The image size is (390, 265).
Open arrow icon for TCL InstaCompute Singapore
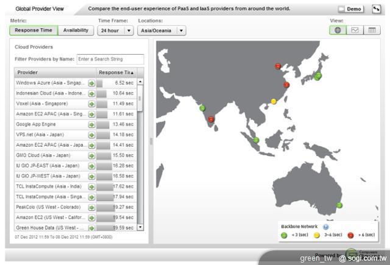coord(92,197)
